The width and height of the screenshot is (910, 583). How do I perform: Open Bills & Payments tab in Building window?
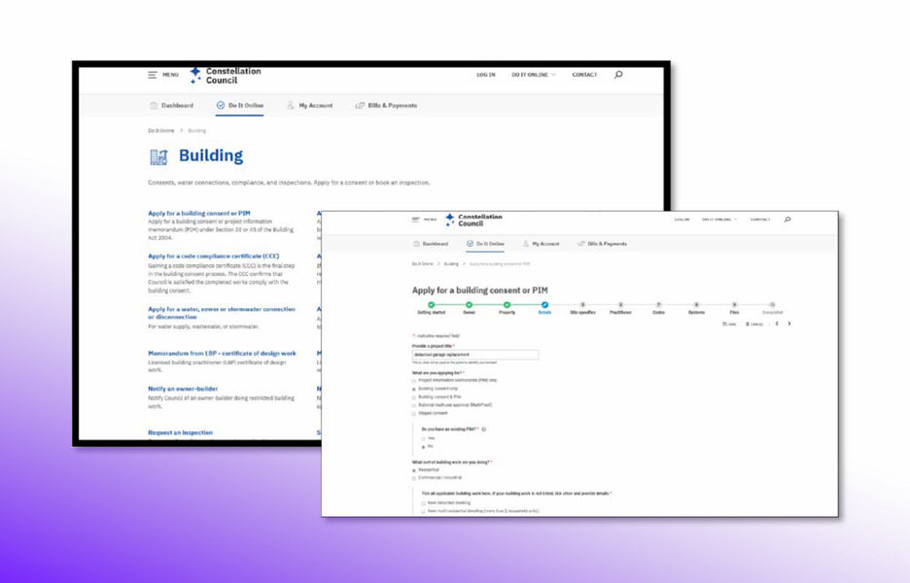(386, 106)
